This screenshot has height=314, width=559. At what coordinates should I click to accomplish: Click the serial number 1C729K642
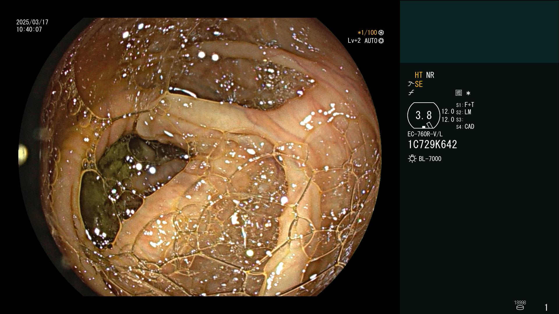432,144
